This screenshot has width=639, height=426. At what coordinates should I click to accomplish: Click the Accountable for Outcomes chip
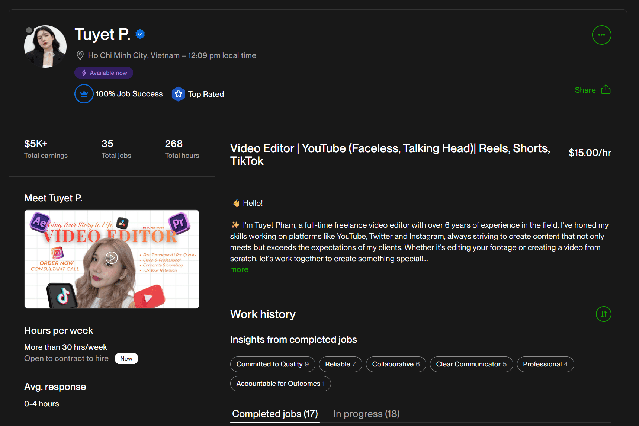pos(280,384)
